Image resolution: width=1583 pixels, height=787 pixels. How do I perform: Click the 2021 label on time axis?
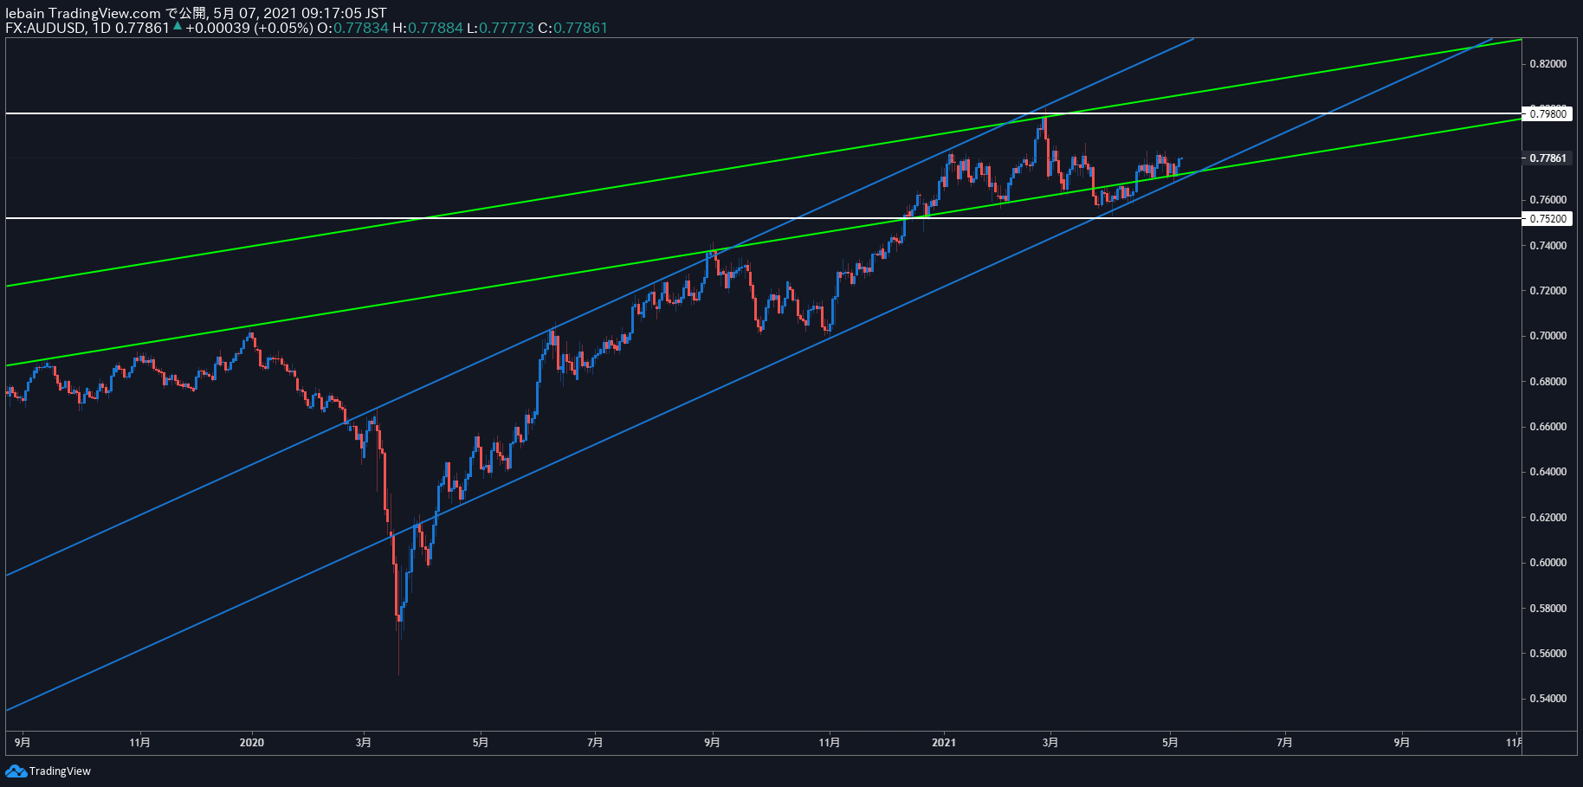(x=944, y=742)
